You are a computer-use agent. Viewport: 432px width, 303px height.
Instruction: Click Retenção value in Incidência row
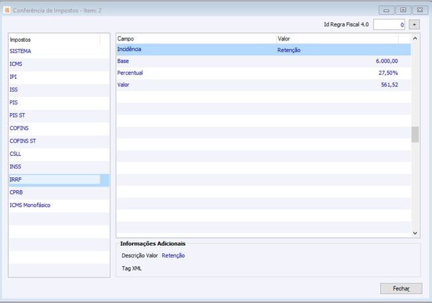pyautogui.click(x=288, y=50)
